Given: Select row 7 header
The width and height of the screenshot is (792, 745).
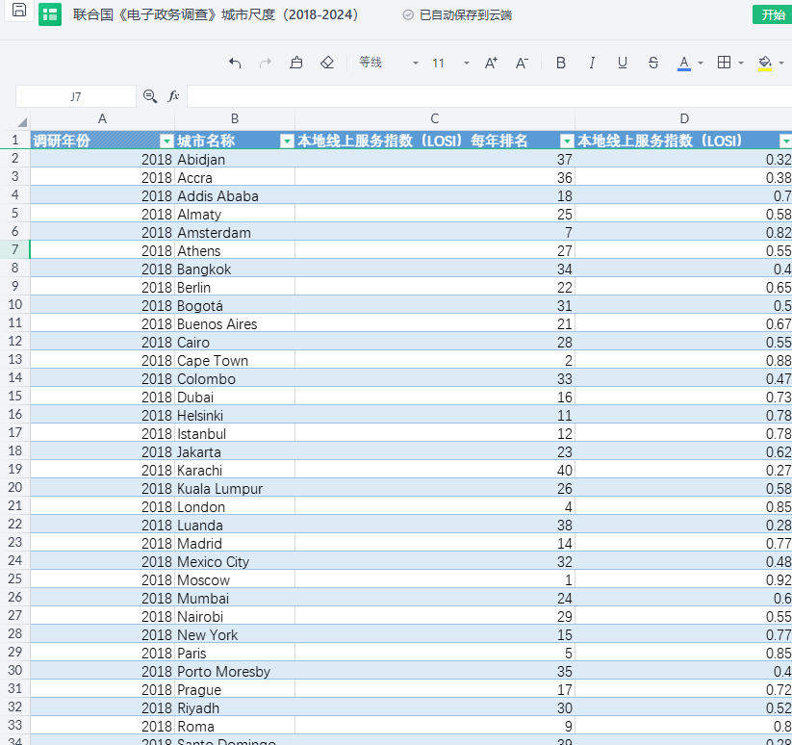Looking at the screenshot, I should pyautogui.click(x=15, y=249).
